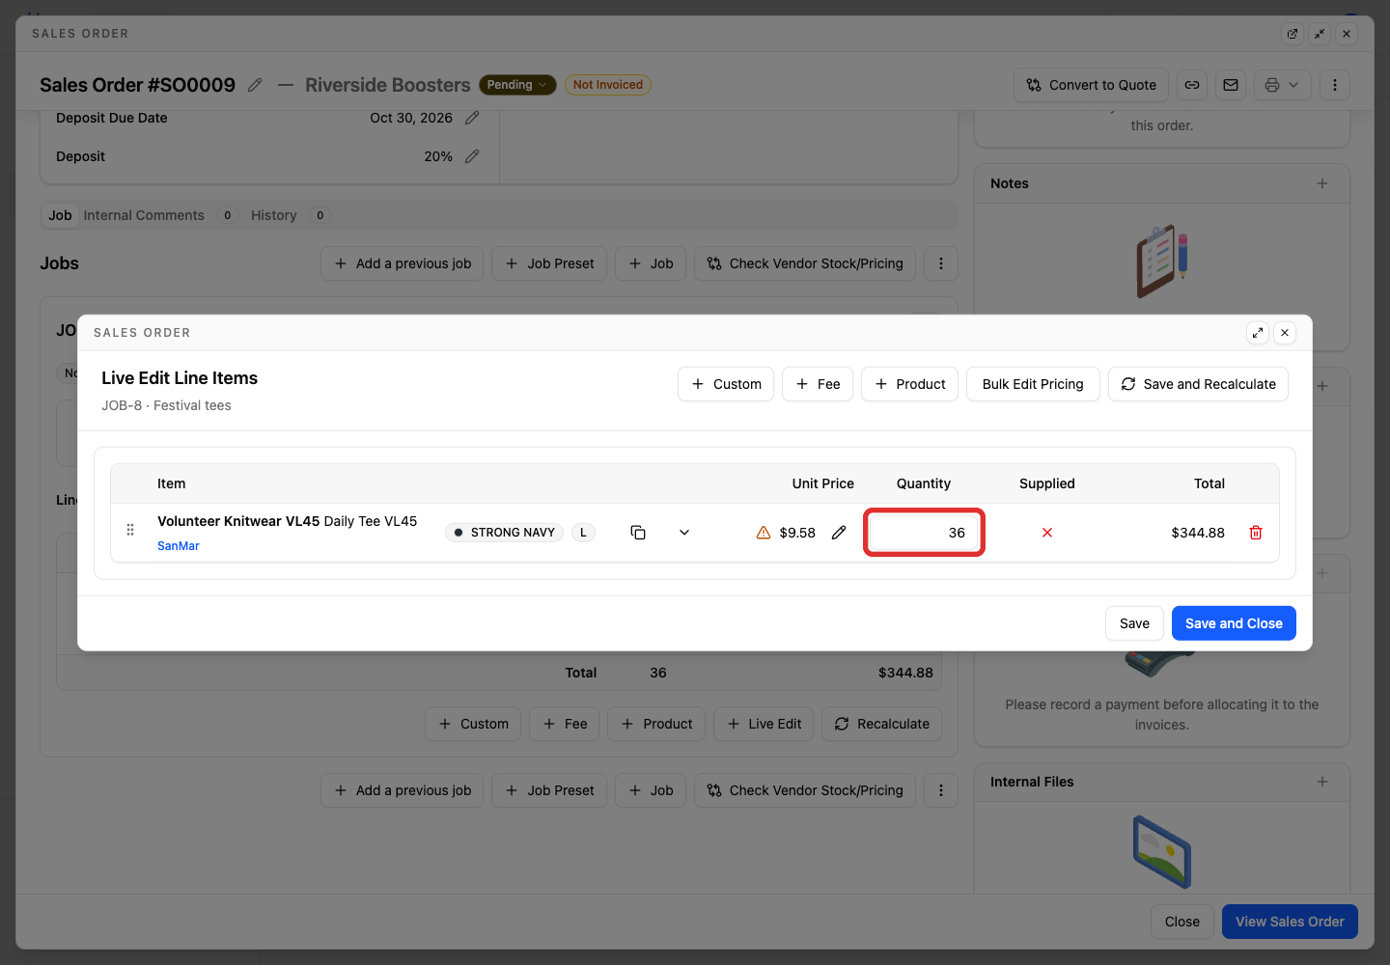
Task: Click the SanMar vendor link
Action: pos(179,546)
